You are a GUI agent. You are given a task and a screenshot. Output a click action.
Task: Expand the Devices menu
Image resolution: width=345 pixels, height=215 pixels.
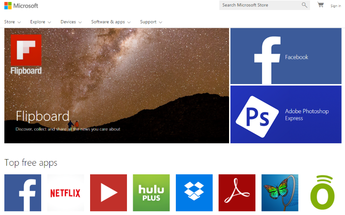pos(71,22)
